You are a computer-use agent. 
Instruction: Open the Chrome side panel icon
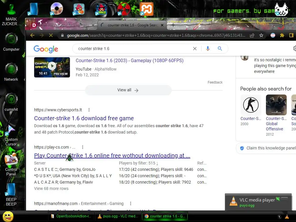coord(291,35)
